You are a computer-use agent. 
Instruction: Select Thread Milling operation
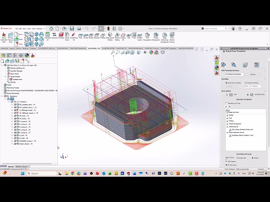point(117,37)
